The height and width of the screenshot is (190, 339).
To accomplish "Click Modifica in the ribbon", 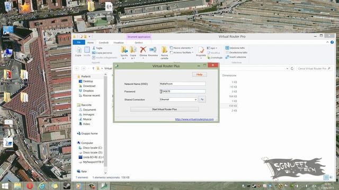I will pyautogui.click(x=213, y=53).
